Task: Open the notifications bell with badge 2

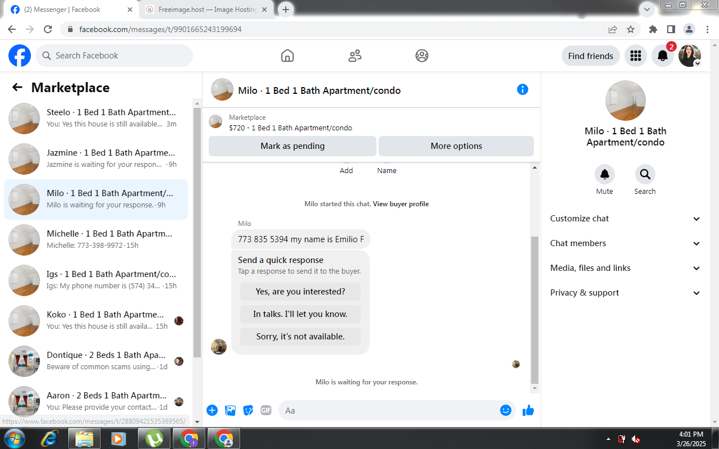Action: coord(663,56)
